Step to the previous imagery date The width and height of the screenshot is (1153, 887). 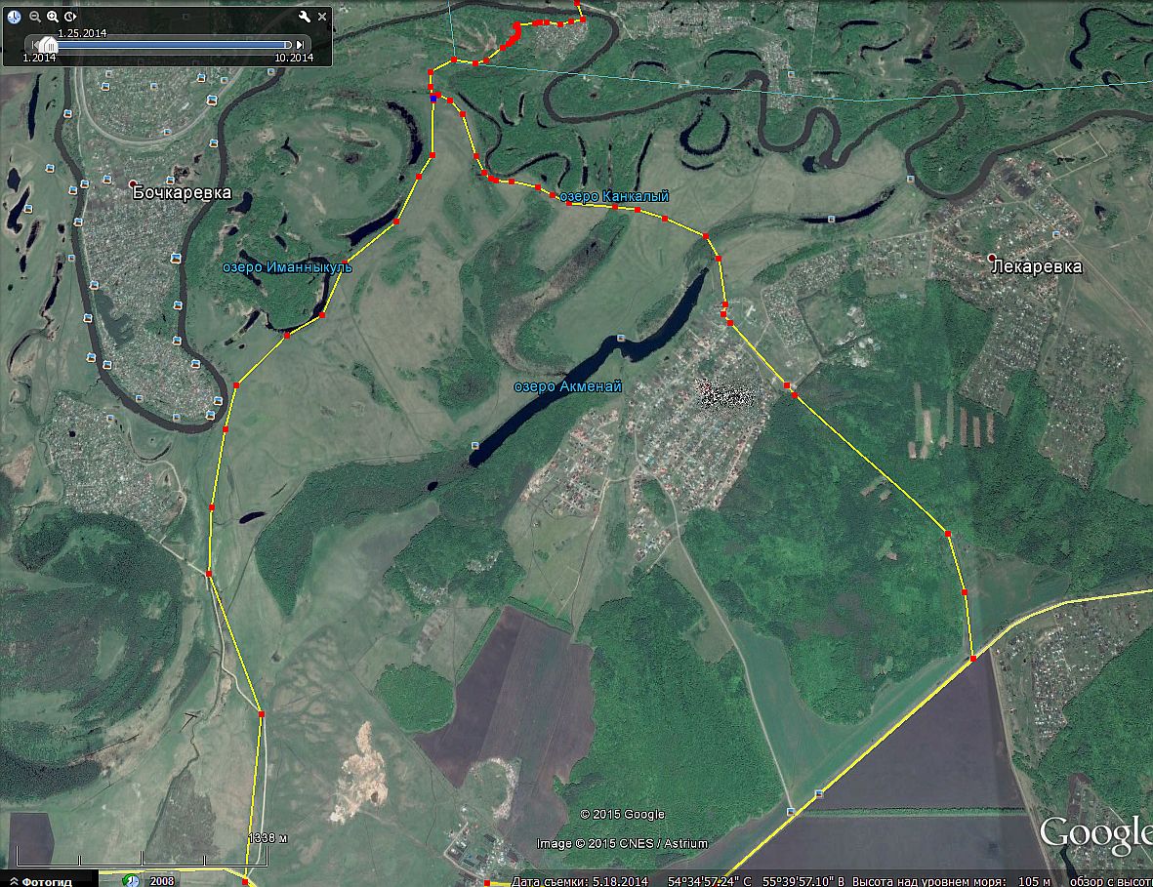pyautogui.click(x=34, y=45)
